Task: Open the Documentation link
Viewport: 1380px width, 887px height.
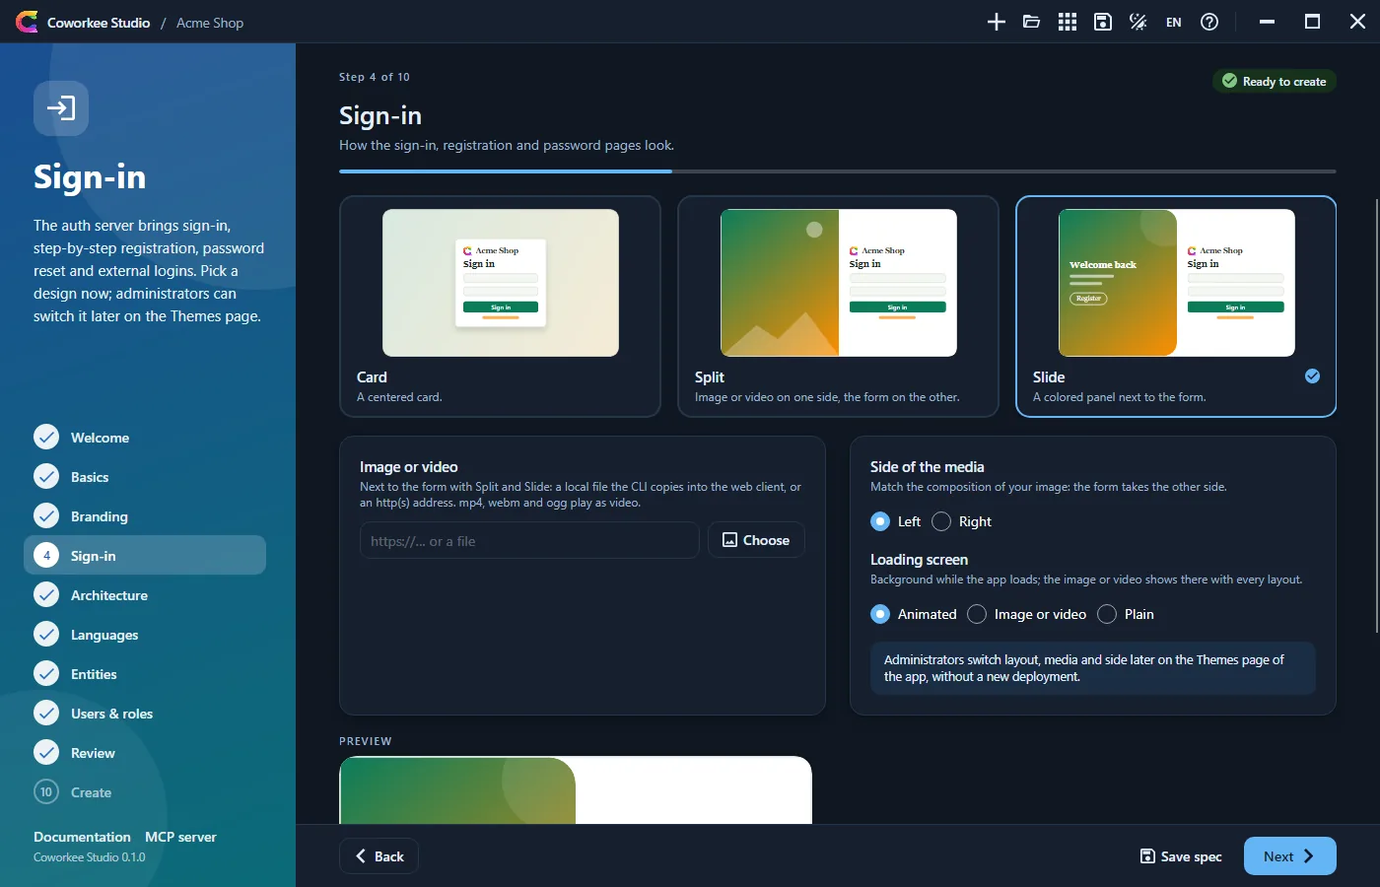Action: point(82,837)
